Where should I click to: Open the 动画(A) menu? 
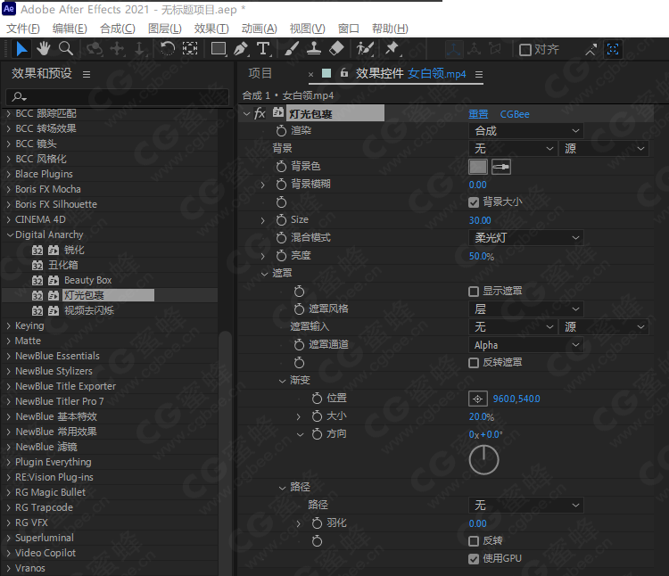pyautogui.click(x=260, y=29)
